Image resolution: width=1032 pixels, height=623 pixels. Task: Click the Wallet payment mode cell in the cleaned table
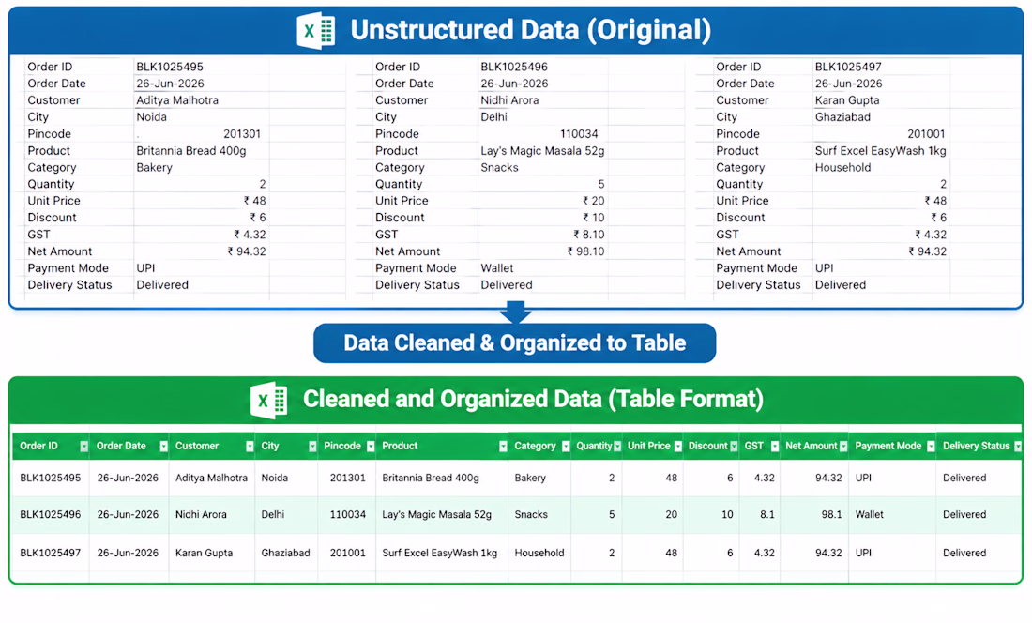pos(869,515)
